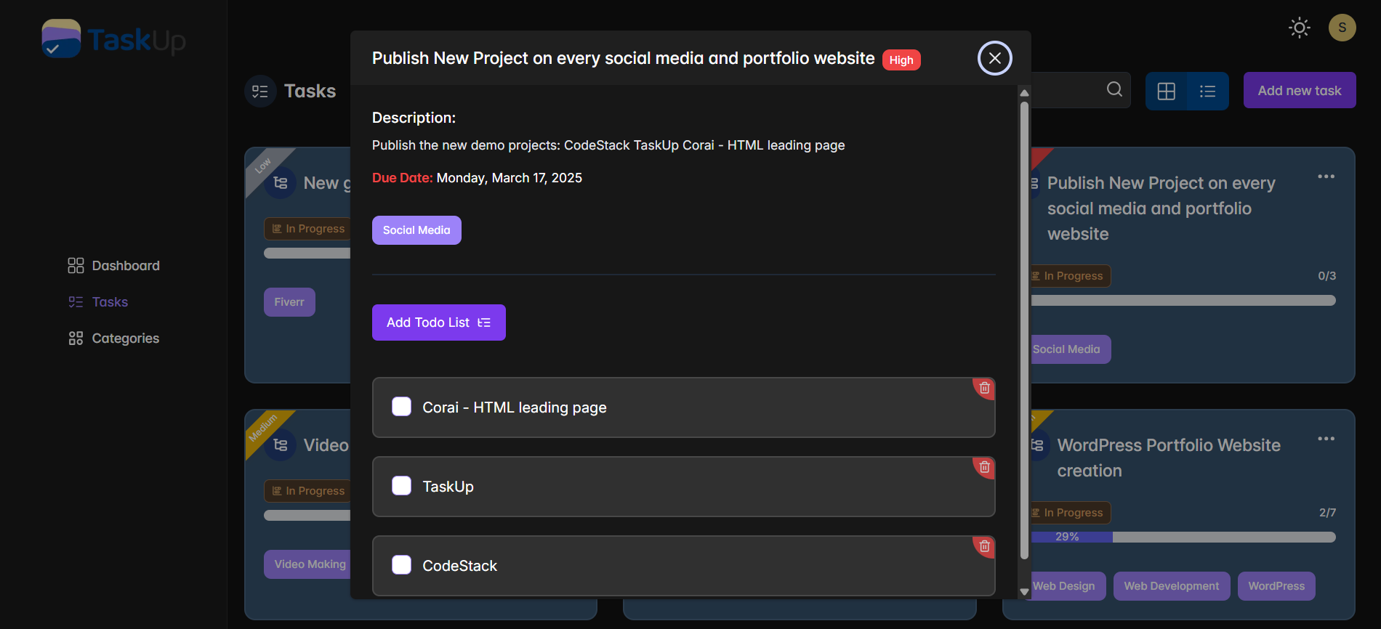Check the Corai - HTML leading page checkbox
The height and width of the screenshot is (629, 1381).
(401, 407)
